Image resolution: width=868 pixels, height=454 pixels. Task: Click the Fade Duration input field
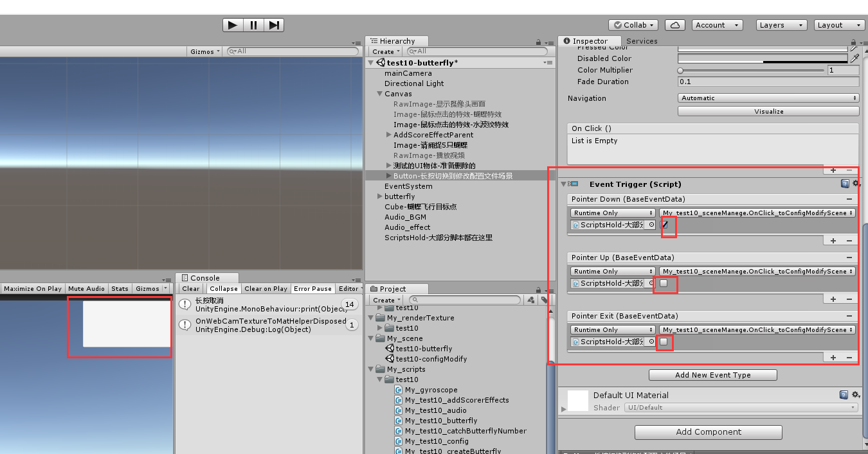768,82
